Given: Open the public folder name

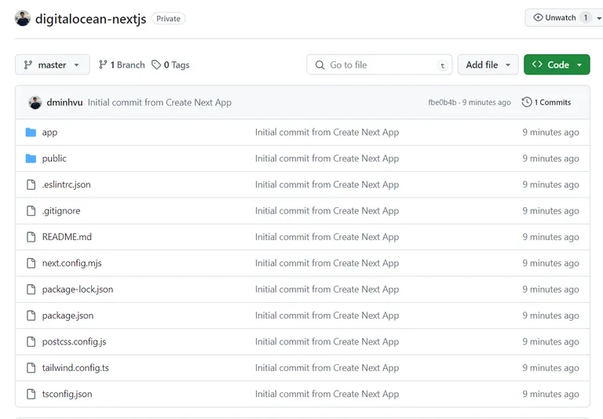Looking at the screenshot, I should point(54,158).
